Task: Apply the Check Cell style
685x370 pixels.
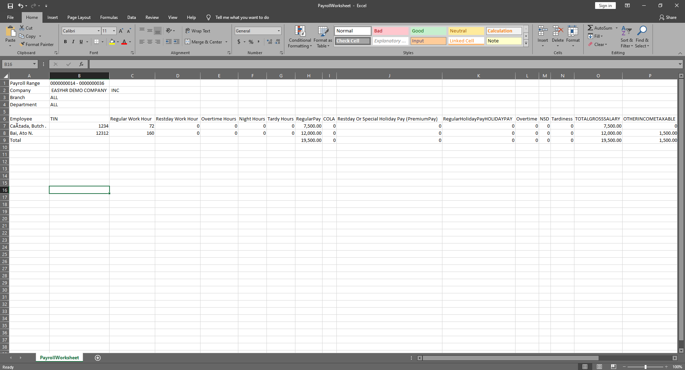Action: [x=352, y=41]
